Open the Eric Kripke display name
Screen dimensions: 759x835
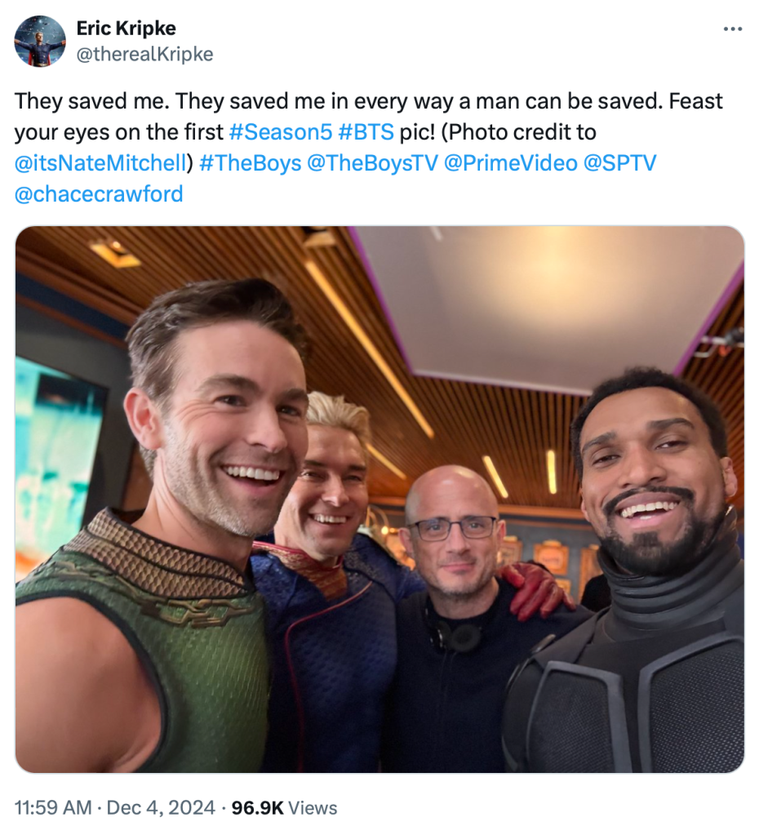click(126, 29)
